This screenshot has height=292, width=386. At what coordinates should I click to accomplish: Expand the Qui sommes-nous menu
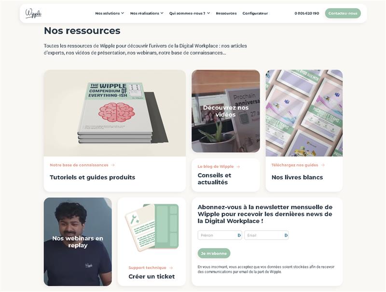190,13
